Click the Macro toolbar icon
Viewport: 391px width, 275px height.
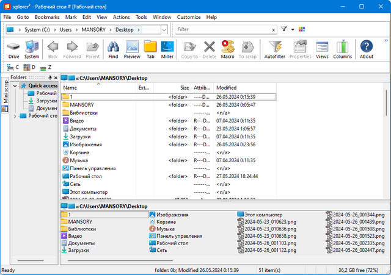point(228,49)
